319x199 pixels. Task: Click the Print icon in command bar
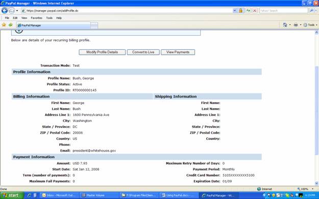pyautogui.click(x=296, y=25)
